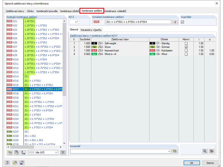Open the help question-mark icon
The height and width of the screenshot is (167, 223).
coord(7,163)
